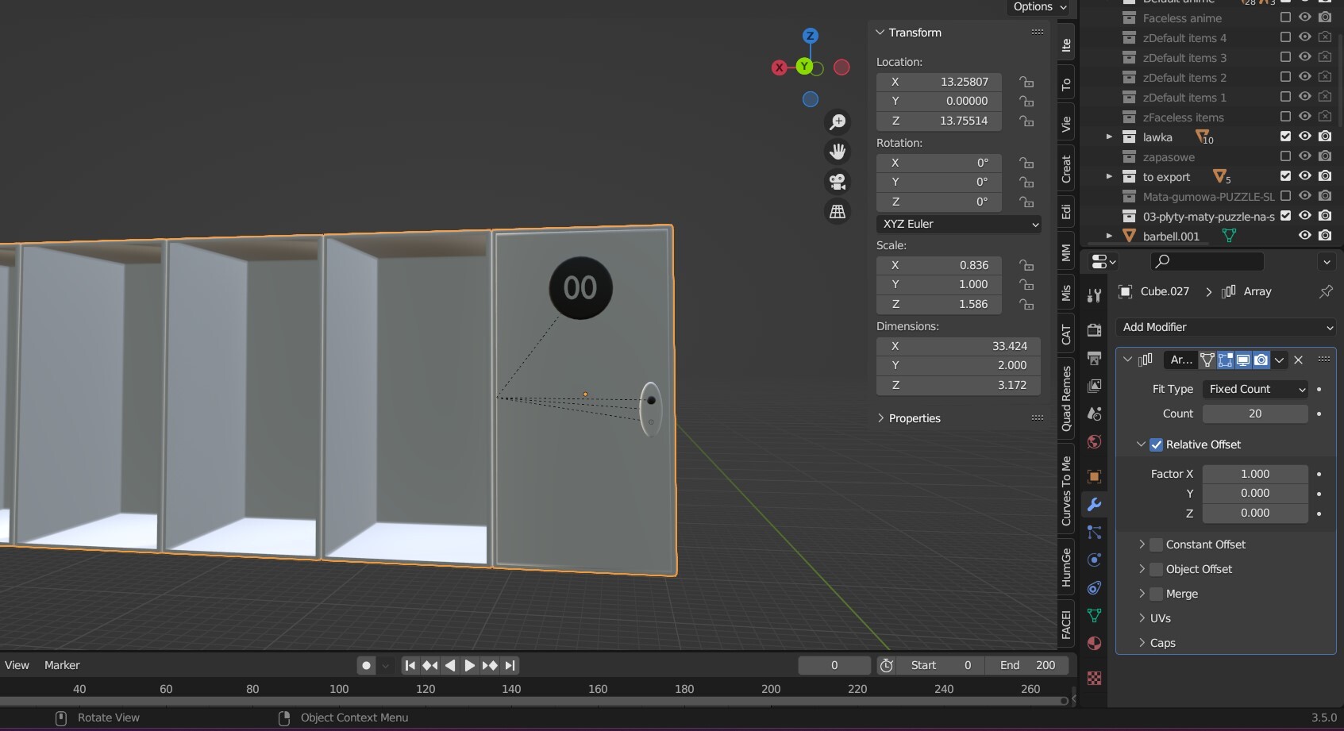
Task: Click the zoom viewport magnifier icon
Action: pos(838,121)
